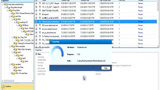Image resolution: width=160 pixels, height=90 pixels.
Task: Open Preview for the 751. 4_15_2007 file
Action: [140, 7]
